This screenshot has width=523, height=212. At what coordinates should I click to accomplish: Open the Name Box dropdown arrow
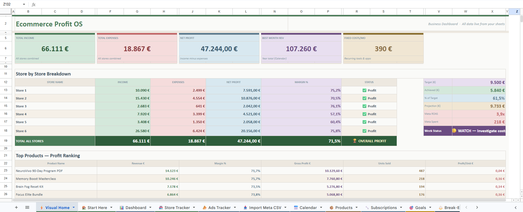(24, 4)
